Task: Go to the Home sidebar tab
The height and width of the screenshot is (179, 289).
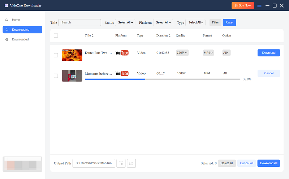Action: [16, 20]
